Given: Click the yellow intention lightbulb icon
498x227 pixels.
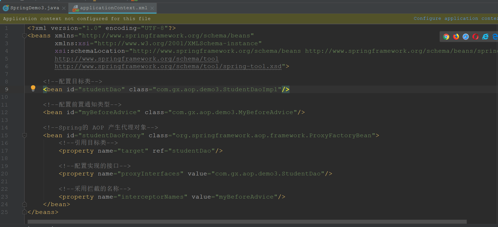Looking at the screenshot, I should pyautogui.click(x=33, y=88).
